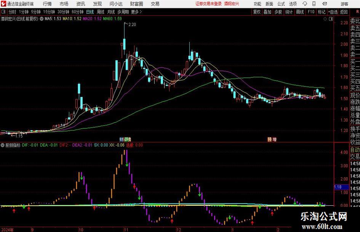
Task: Open the 多周期 multi-period view
Action: coord(123,12)
